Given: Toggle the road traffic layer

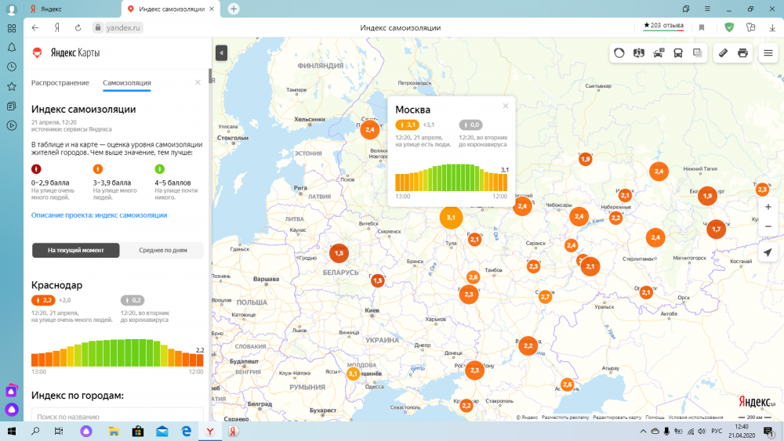Looking at the screenshot, I should point(659,53).
